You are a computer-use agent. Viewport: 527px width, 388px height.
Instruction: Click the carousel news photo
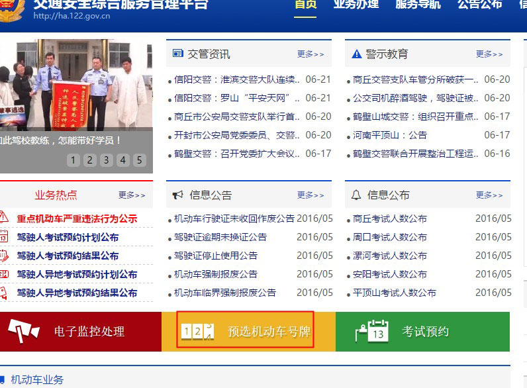(x=76, y=85)
